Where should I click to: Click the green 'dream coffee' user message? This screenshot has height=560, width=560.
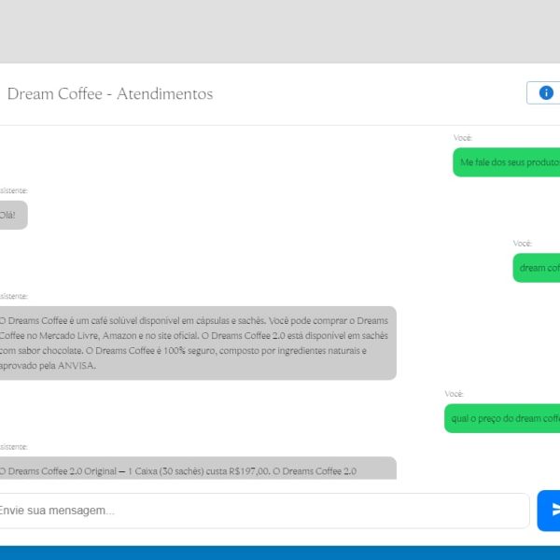pyautogui.click(x=537, y=268)
